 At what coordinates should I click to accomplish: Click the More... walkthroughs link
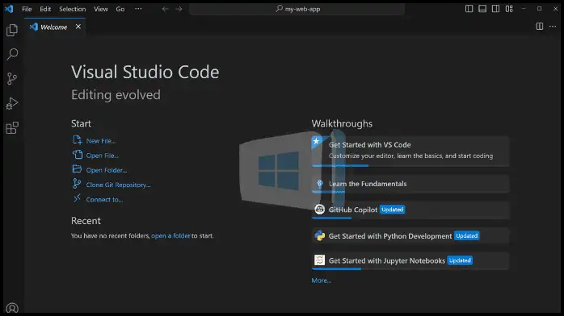(x=322, y=281)
